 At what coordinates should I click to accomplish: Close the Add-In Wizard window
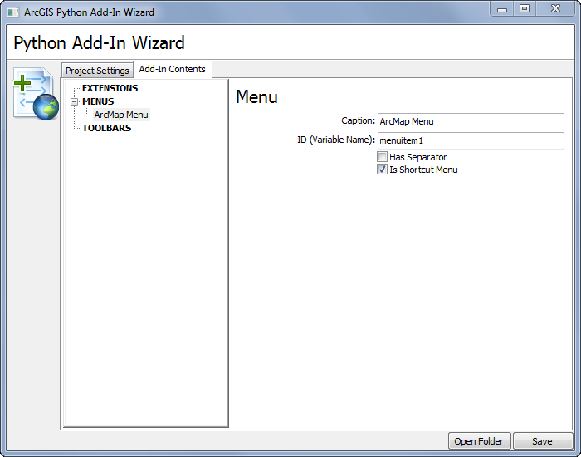pos(555,9)
